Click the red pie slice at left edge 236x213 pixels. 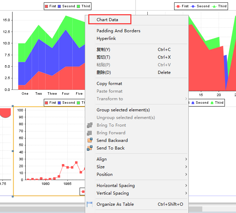(6, 113)
